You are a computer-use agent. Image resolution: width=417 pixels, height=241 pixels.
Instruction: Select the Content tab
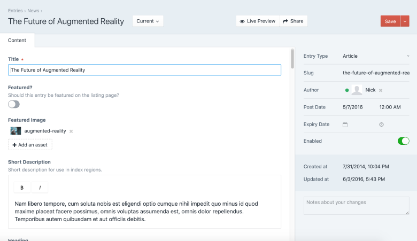pyautogui.click(x=17, y=41)
